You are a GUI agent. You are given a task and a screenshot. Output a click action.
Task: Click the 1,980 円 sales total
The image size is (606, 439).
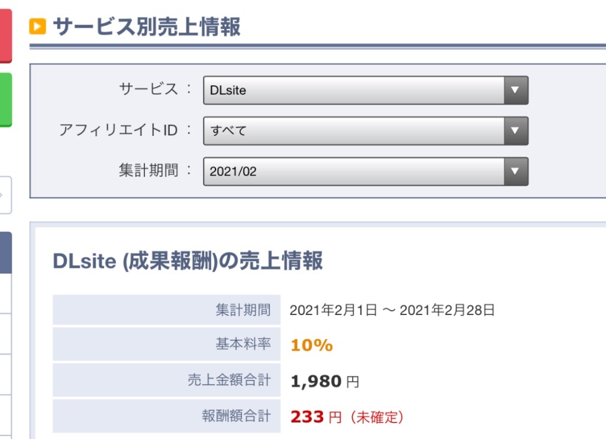[x=325, y=382]
